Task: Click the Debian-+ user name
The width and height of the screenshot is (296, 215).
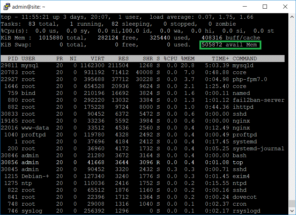Action: coord(35,176)
